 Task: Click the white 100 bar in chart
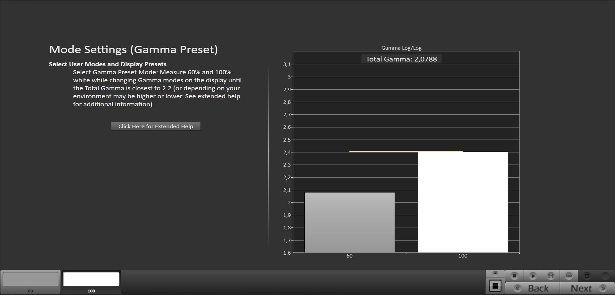[463, 202]
